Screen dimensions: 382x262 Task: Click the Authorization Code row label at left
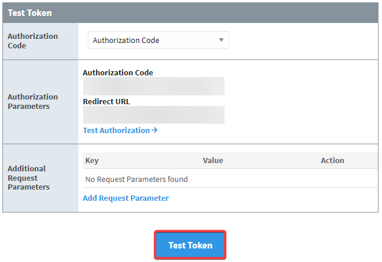[32, 41]
